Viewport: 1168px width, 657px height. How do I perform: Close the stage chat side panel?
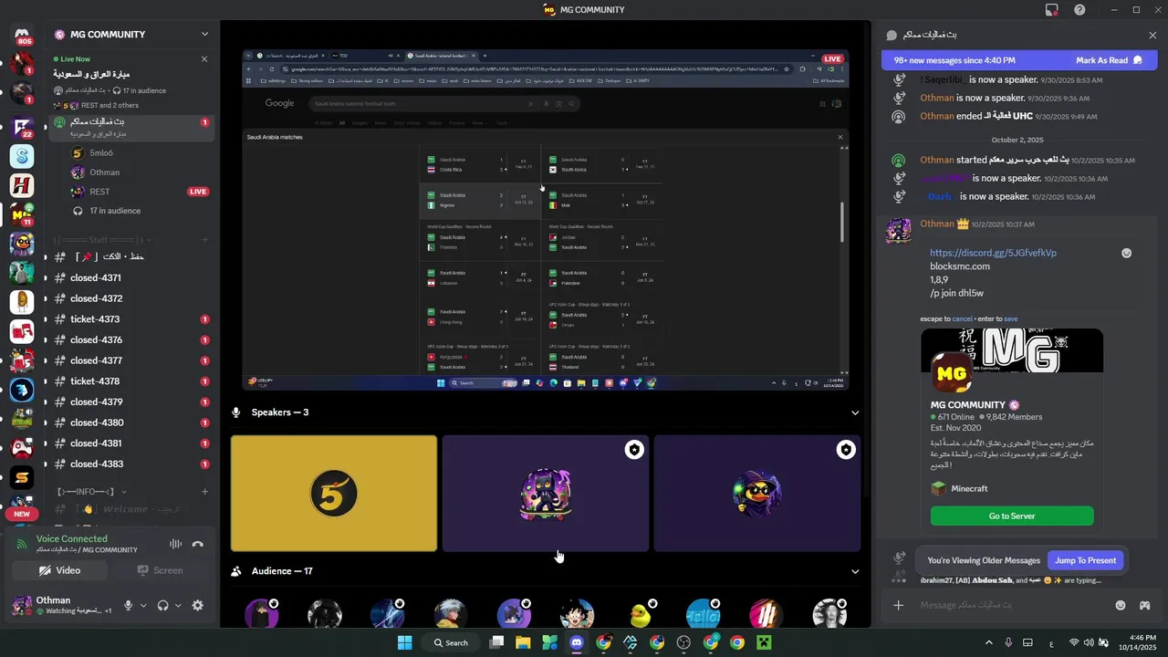pos(1152,35)
